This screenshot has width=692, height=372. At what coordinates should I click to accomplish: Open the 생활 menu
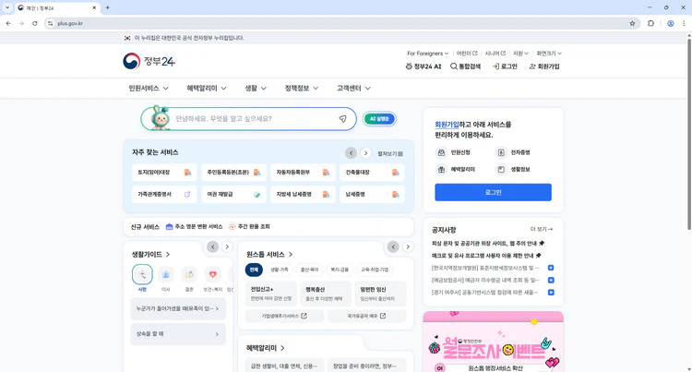tap(256, 89)
